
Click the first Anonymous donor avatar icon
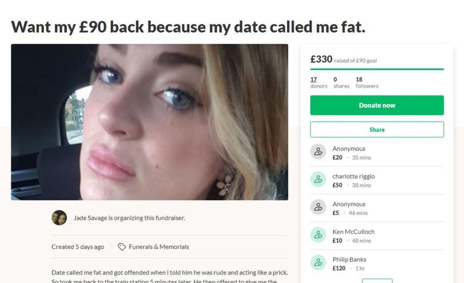[x=318, y=152]
